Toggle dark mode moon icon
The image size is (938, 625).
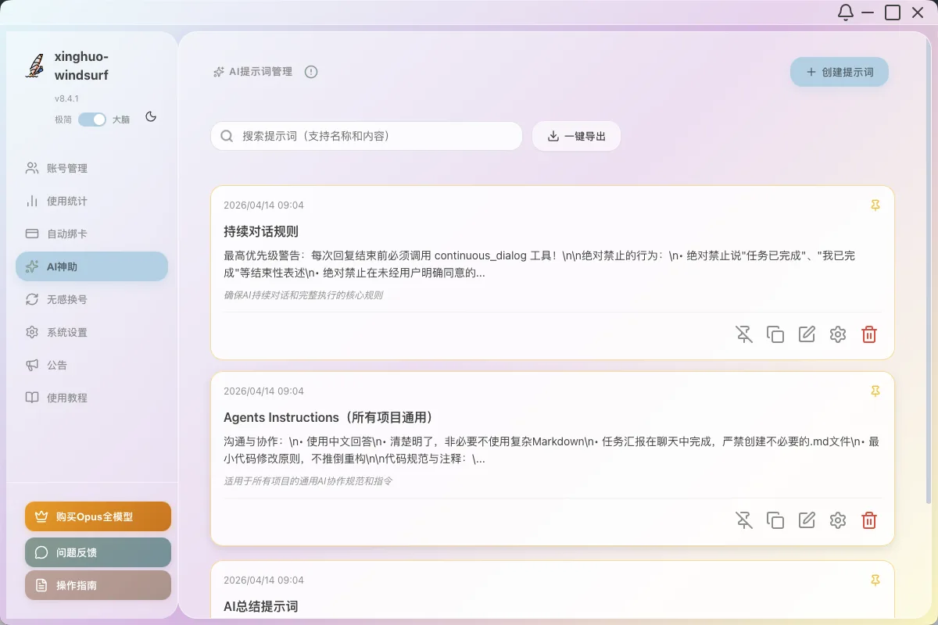point(151,117)
